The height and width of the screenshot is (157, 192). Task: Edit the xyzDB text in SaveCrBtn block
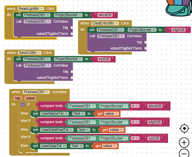(104, 59)
